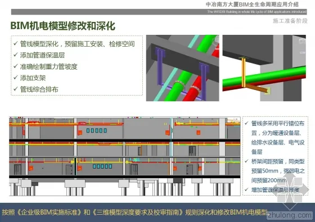The width and height of the screenshot is (315, 222).
Task: Click the English subtitle about the WISDRI Building
Action: coord(256,12)
